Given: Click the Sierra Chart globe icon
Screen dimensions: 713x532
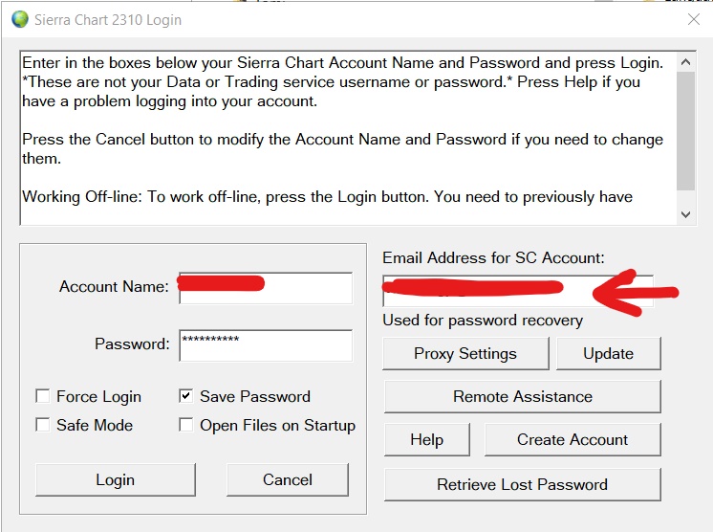Looking at the screenshot, I should coord(19,19).
